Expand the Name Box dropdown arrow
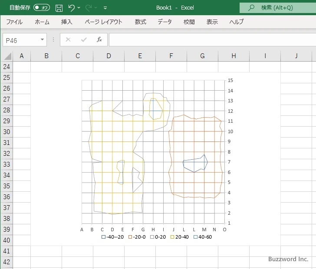This screenshot has width=316, height=269. [x=43, y=39]
